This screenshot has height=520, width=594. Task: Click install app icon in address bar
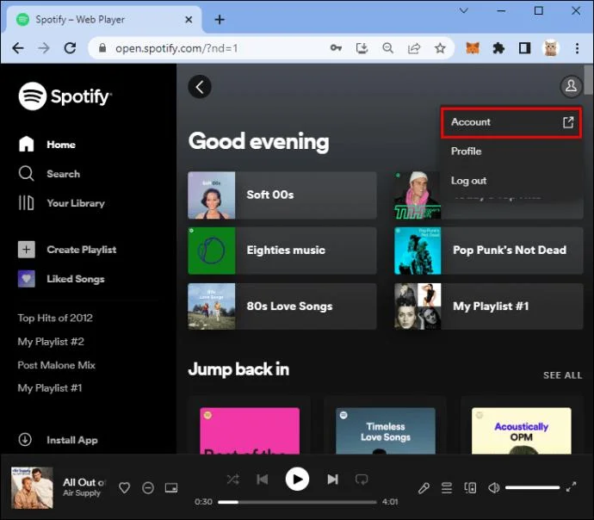pos(362,48)
